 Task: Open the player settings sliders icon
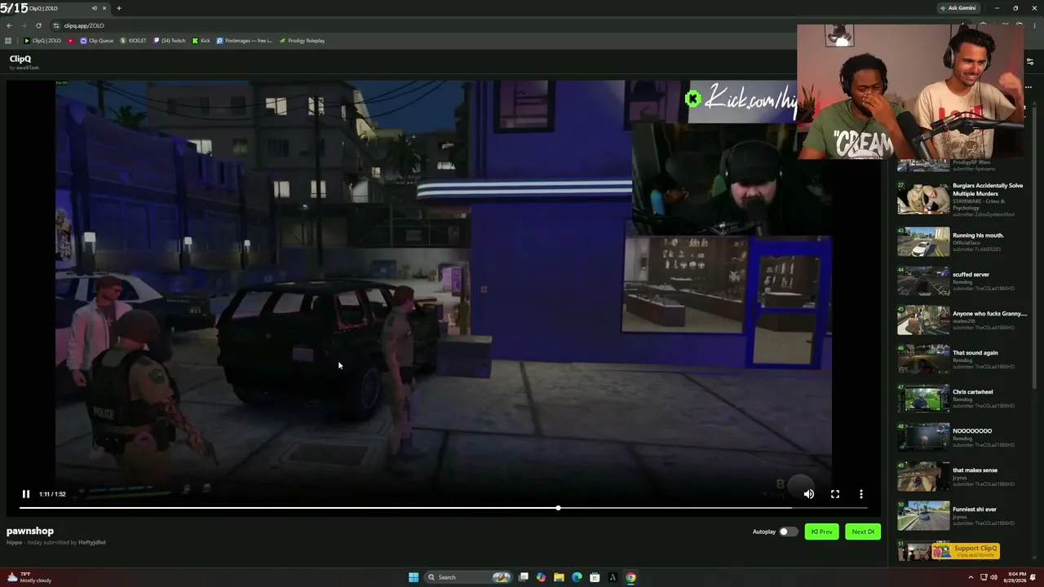point(1030,61)
